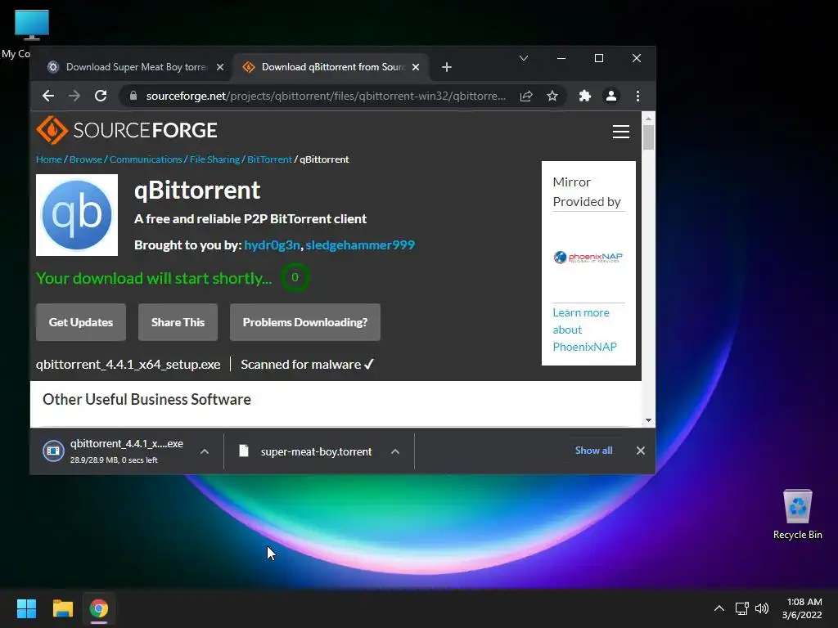Click Show all downloads
This screenshot has width=838, height=628.
pyautogui.click(x=593, y=451)
